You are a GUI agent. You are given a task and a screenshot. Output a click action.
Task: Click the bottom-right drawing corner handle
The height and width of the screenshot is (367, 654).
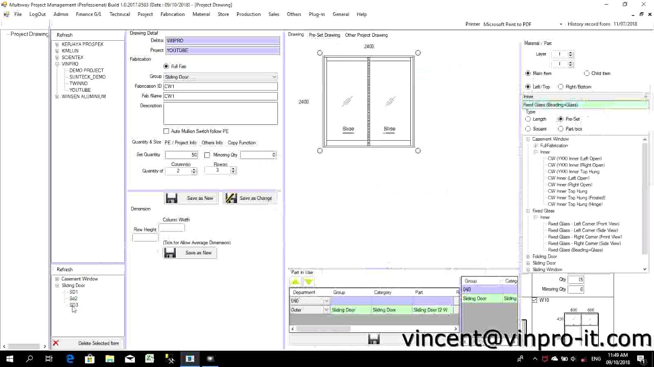pos(418,150)
